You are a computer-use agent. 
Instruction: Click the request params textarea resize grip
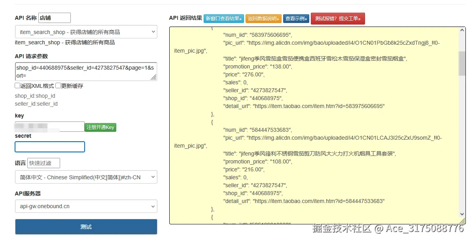pos(153,77)
